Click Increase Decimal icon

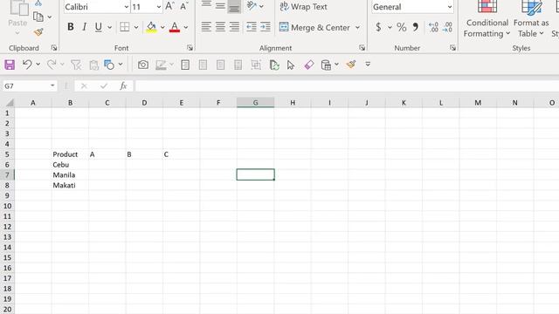pos(433,27)
